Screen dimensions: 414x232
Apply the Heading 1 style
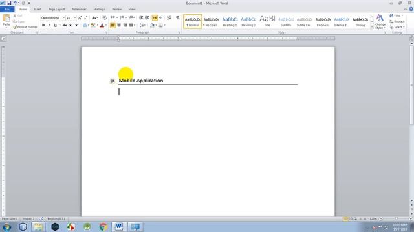click(230, 21)
